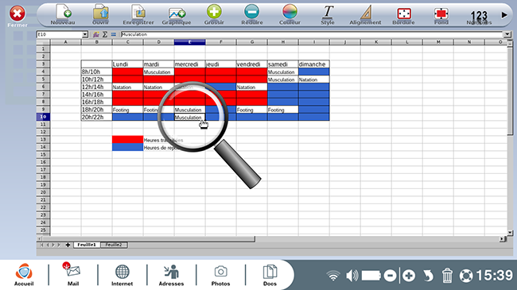This screenshot has width=517, height=290.
Task: Go to Accueil home
Action: pos(24,275)
